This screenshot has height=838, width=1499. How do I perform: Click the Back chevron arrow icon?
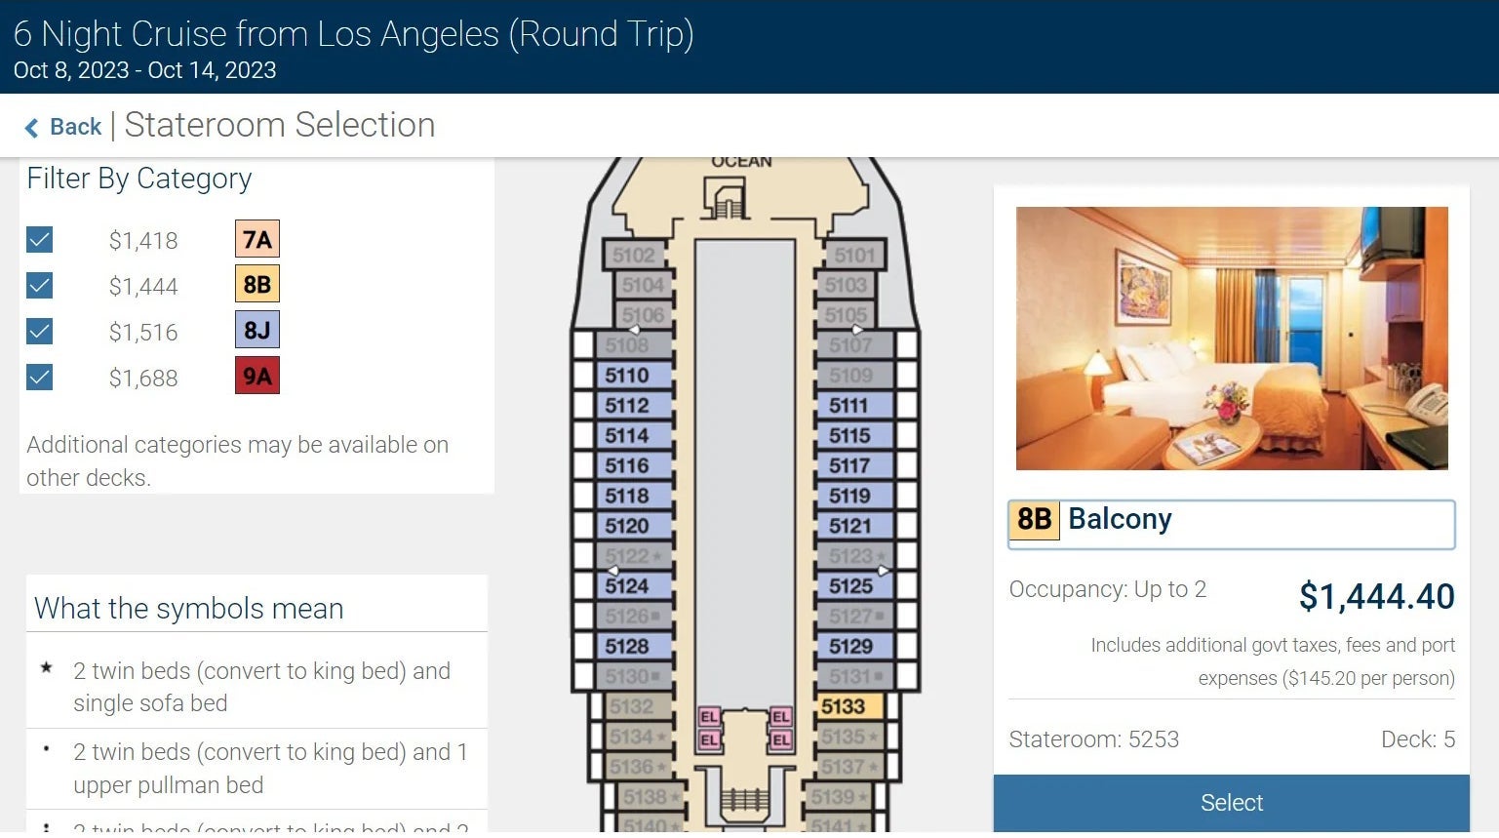(31, 128)
